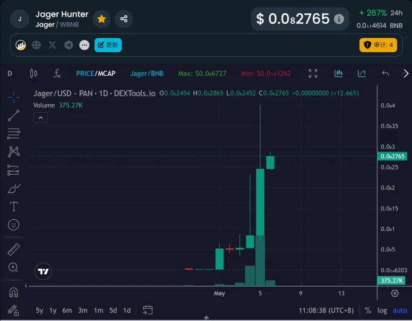Visit the token website globe icon
The width and height of the screenshot is (412, 321).
(x=36, y=45)
